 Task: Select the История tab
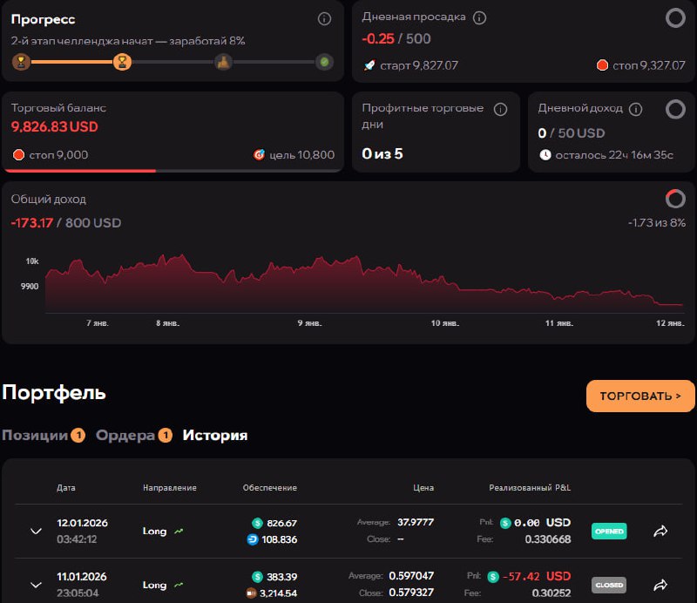point(214,435)
